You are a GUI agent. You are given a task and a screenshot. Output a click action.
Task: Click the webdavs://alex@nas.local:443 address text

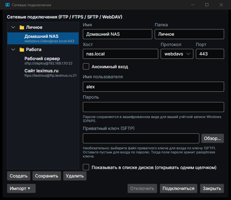(49, 41)
